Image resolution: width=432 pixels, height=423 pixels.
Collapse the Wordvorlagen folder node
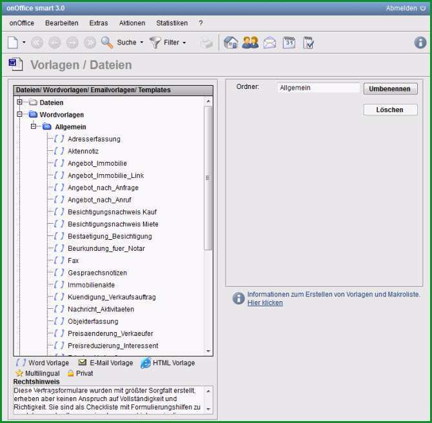coord(19,114)
